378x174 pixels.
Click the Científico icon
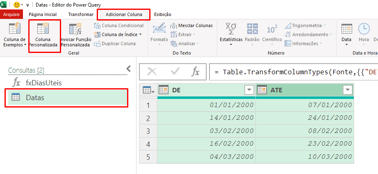tap(272, 30)
